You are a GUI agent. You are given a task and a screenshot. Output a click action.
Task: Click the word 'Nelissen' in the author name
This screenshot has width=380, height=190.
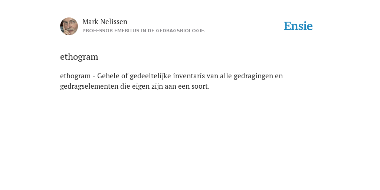tap(114, 22)
